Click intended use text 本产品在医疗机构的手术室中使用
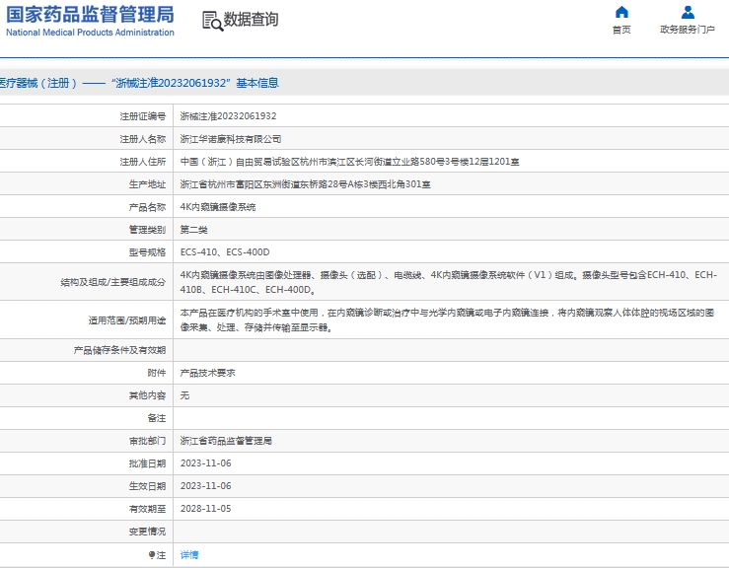This screenshot has width=729, height=568. 447,320
